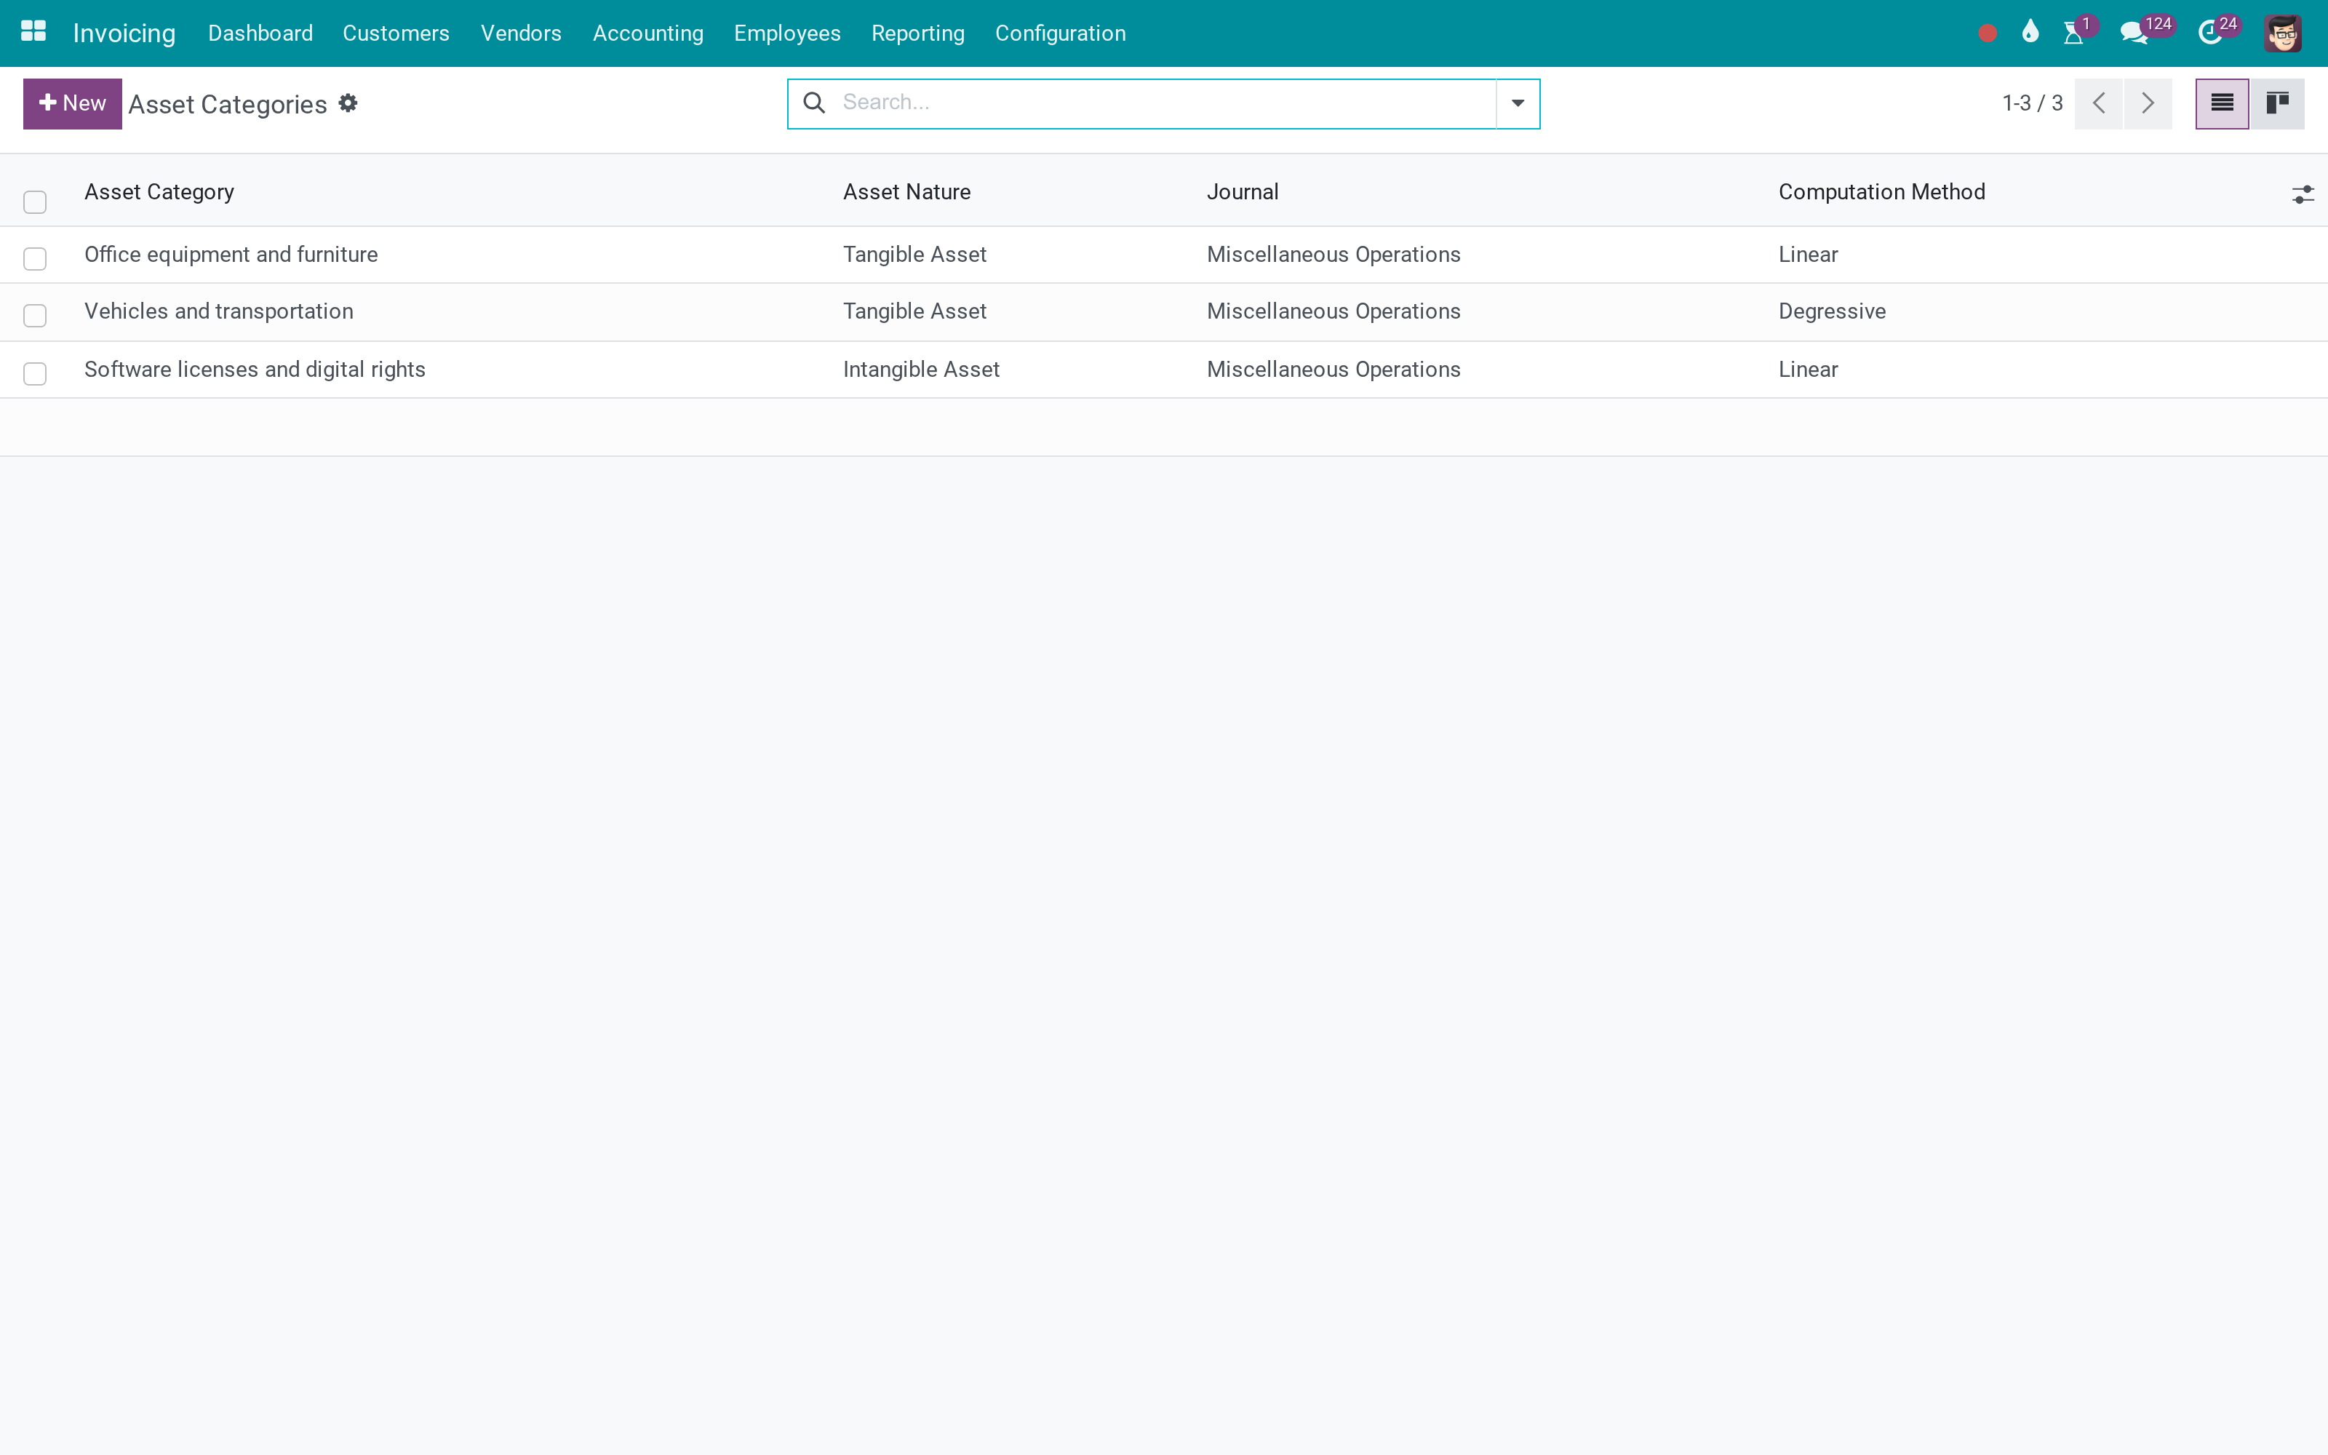This screenshot has width=2328, height=1455.
Task: Click Linear in Software licenses row
Action: [1808, 370]
